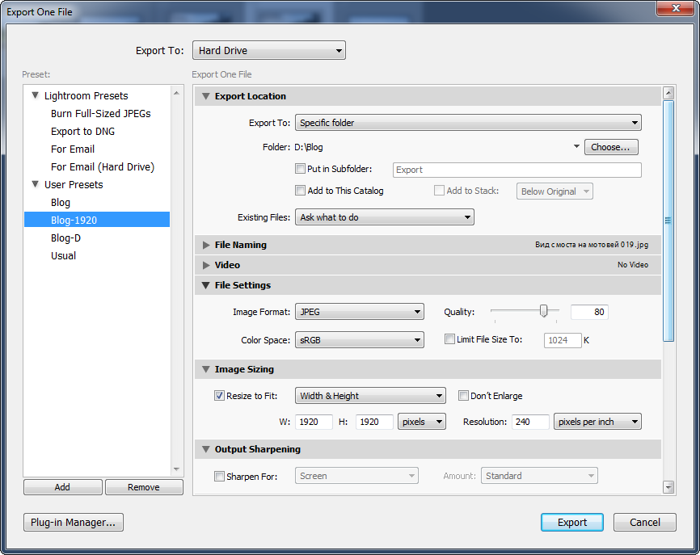
Task: Click the Resolution input field
Action: click(x=530, y=422)
